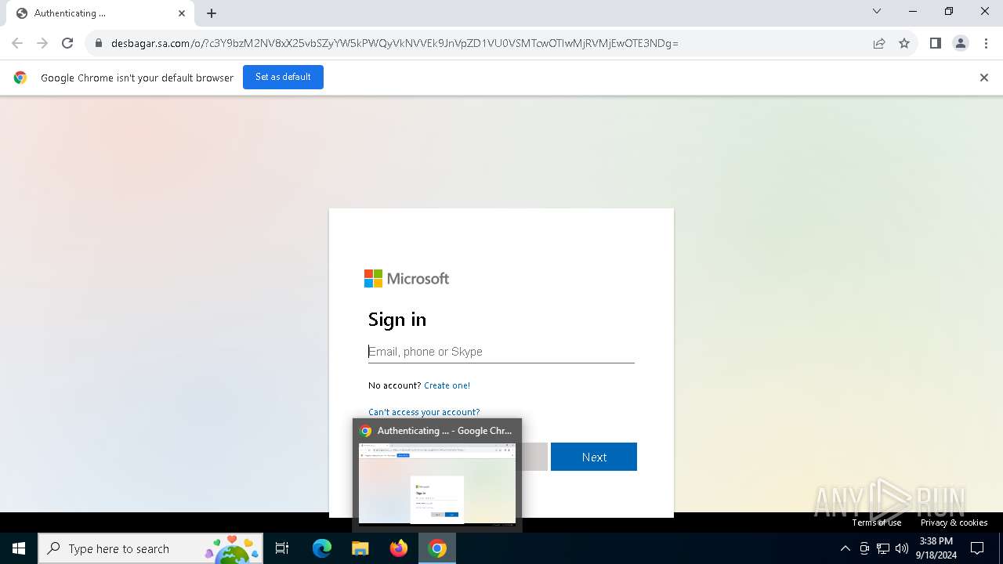This screenshot has width=1003, height=564.
Task: Open the network status tray icon
Action: [883, 548]
